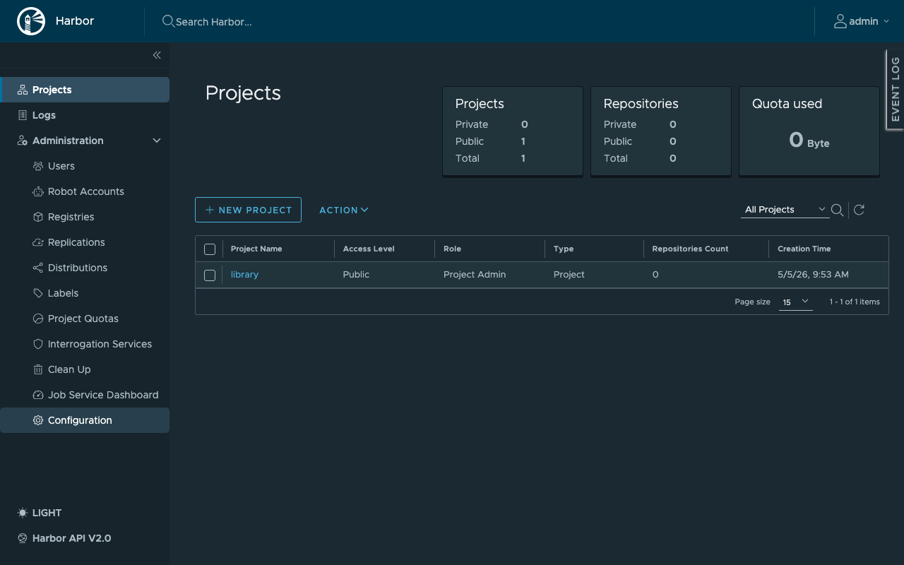Open the page size dropdown
Image resolution: width=904 pixels, height=565 pixels.
pos(795,302)
